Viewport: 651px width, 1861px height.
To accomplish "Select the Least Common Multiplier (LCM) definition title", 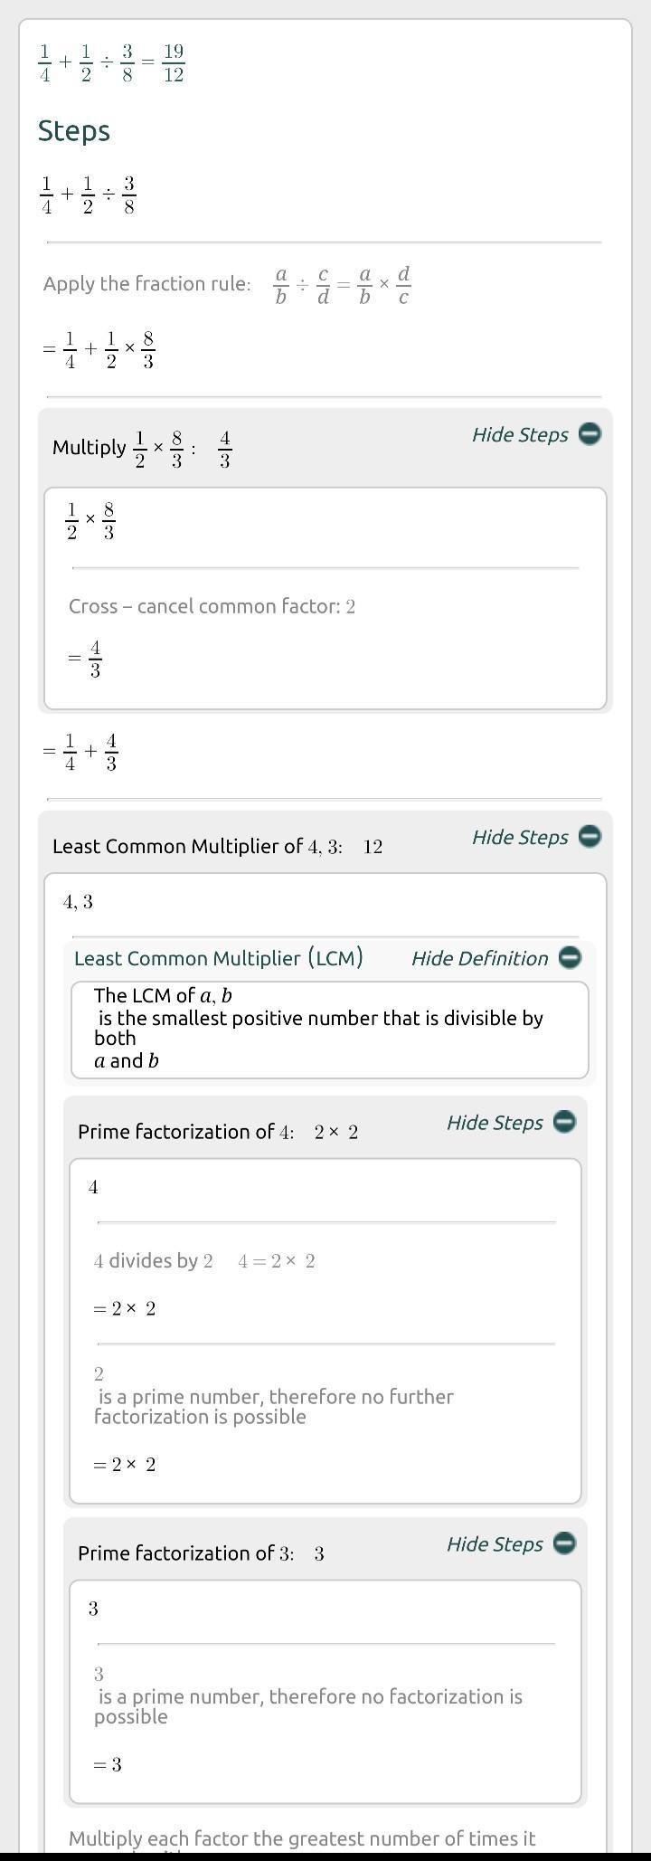I will pos(219,958).
